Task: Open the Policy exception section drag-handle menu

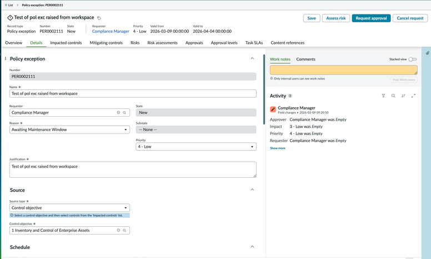Action: (6, 59)
